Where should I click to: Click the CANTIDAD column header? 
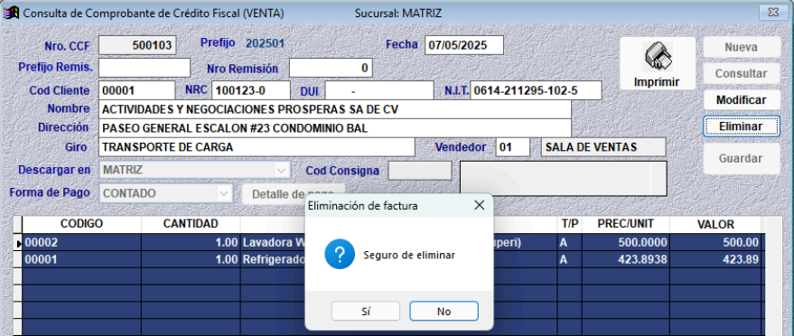(191, 224)
